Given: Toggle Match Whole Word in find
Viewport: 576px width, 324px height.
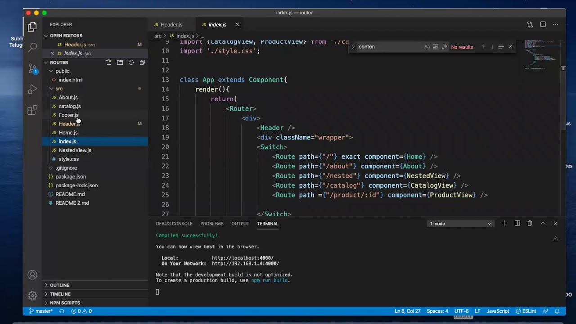Looking at the screenshot, I should click(436, 47).
